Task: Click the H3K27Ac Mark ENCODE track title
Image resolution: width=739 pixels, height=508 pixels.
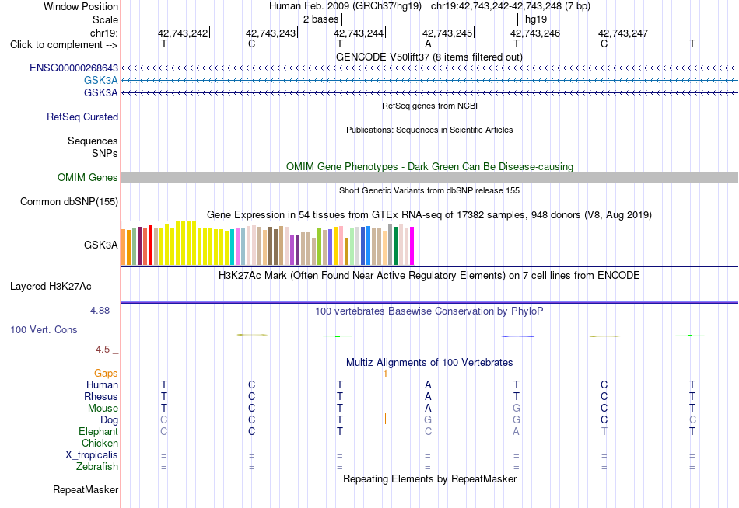Action: [429, 276]
